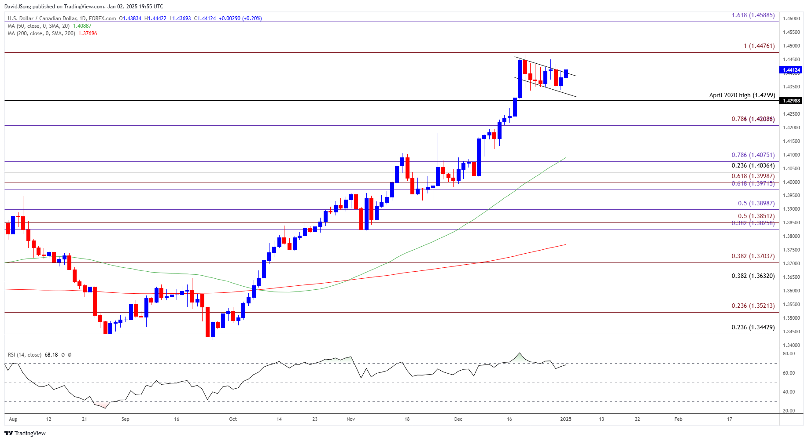Click the first Ø smoothing icon in RSI legend
The height and width of the screenshot is (441, 808).
click(x=62, y=354)
